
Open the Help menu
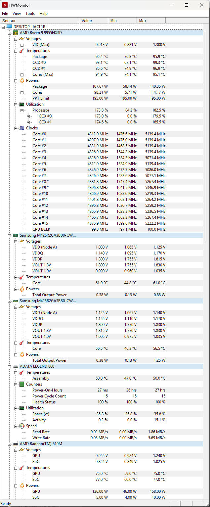coord(43,14)
